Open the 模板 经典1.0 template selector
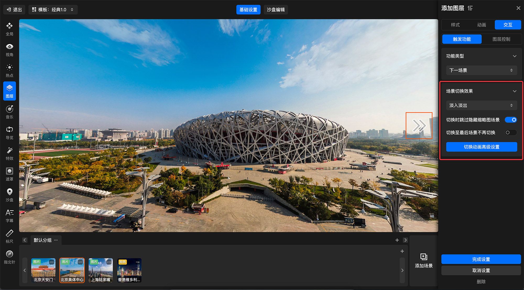Screen dimensions: 524x290 tap(53, 10)
